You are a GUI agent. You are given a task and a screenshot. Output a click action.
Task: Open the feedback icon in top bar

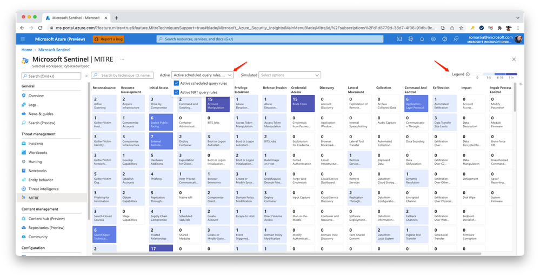click(456, 39)
